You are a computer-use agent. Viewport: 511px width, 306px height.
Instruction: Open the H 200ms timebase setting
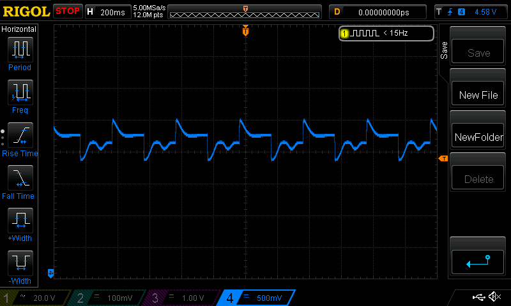(106, 11)
